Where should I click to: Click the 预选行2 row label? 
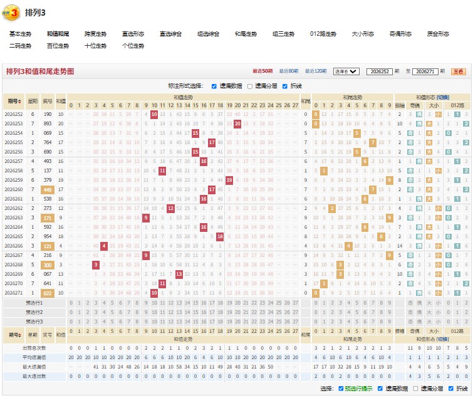coord(34,312)
